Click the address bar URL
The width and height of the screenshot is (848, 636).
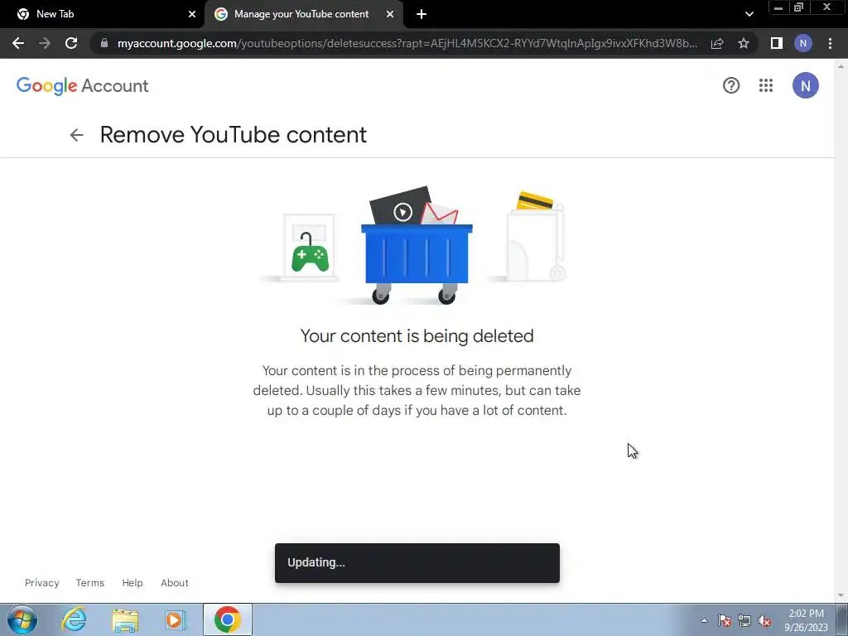[x=407, y=43]
